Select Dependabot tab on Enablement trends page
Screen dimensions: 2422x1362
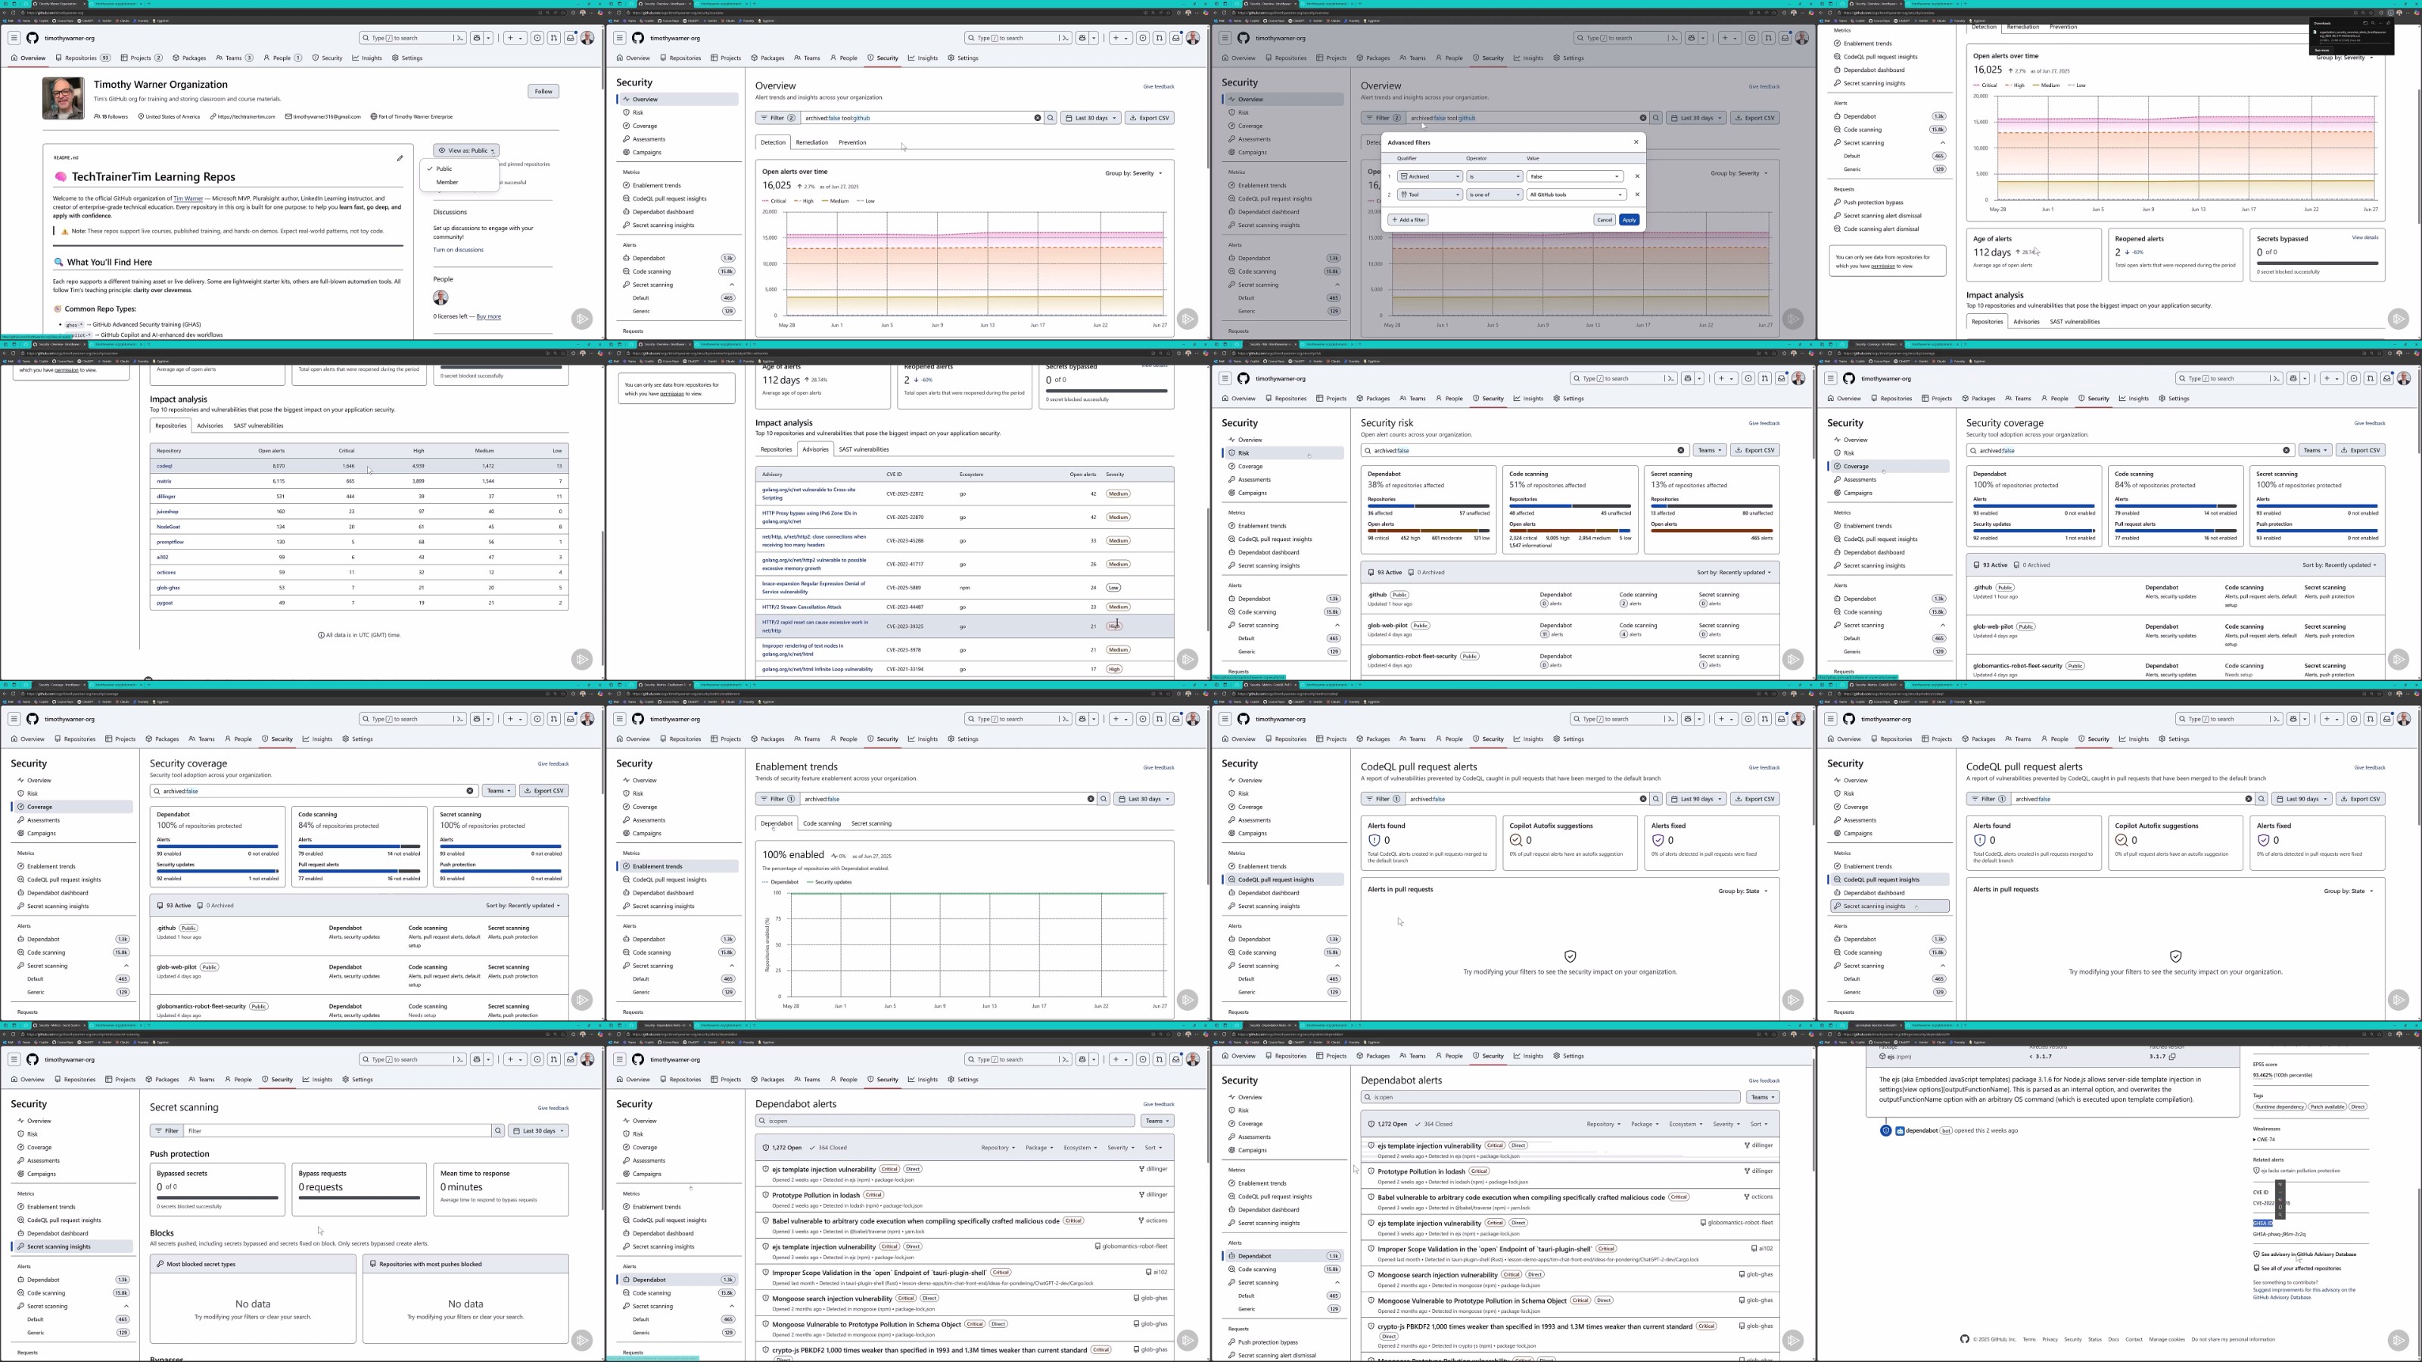click(777, 823)
